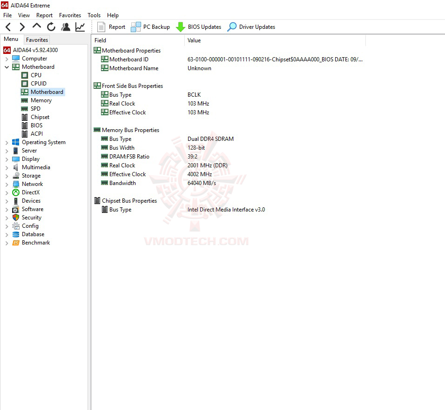Select the Software tree item

(33, 209)
